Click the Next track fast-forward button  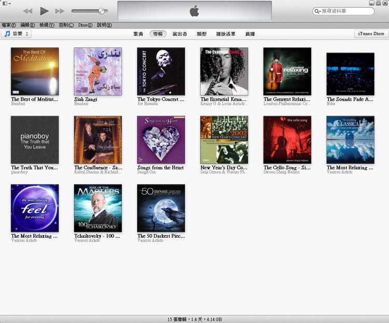pyautogui.click(x=60, y=11)
